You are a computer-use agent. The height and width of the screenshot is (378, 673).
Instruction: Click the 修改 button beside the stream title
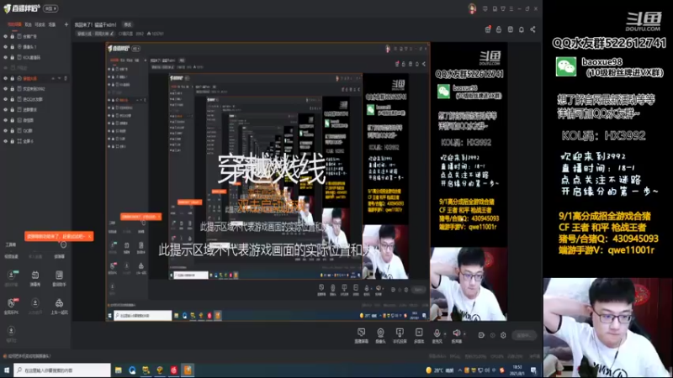128,24
